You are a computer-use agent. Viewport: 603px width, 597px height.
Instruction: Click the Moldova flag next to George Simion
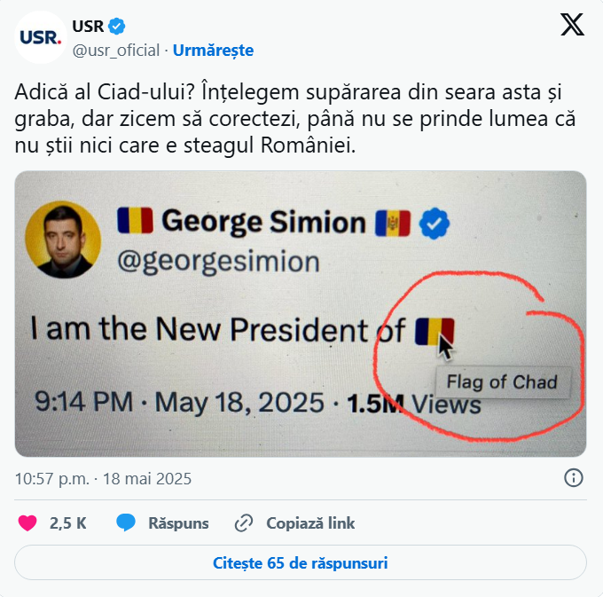tap(392, 223)
